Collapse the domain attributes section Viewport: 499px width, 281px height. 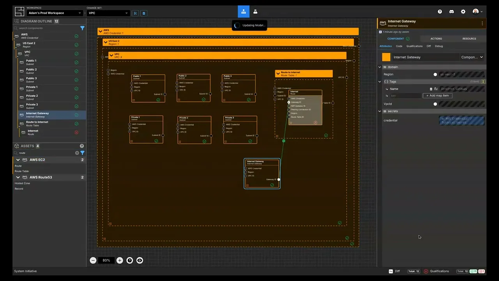[x=380, y=67]
